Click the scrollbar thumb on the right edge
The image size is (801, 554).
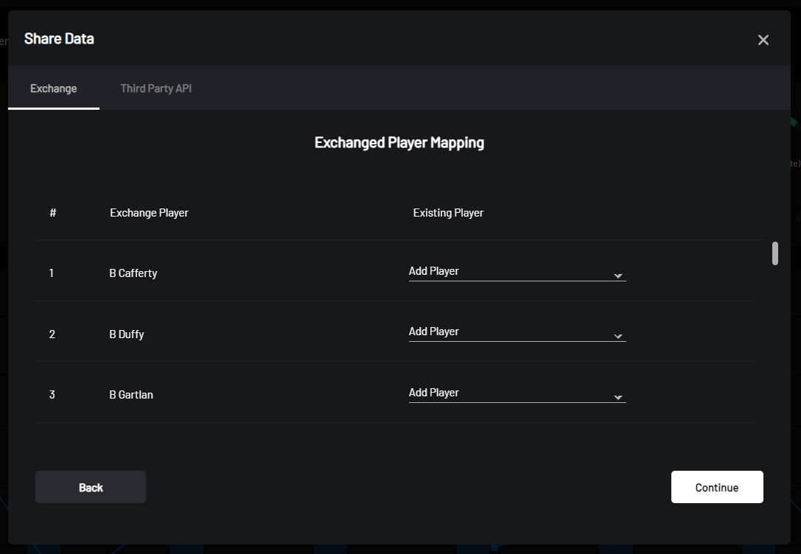coord(775,254)
